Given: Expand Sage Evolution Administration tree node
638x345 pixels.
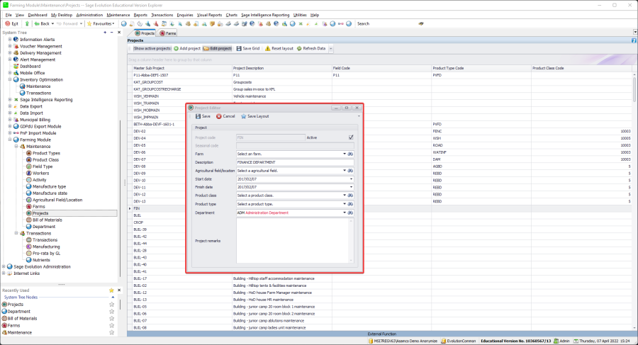Looking at the screenshot, I should (4, 266).
